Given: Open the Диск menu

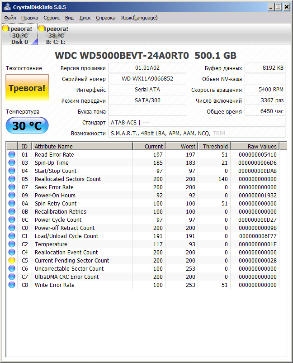Looking at the screenshot, I should pos(85,18).
